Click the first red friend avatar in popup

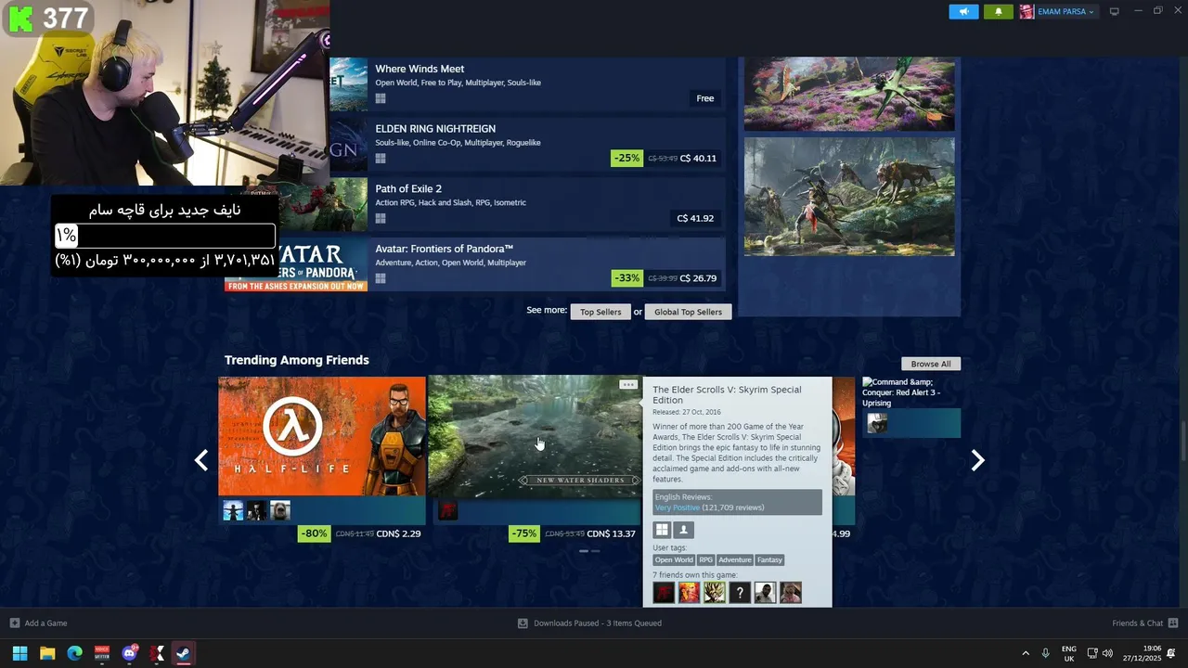click(x=665, y=593)
